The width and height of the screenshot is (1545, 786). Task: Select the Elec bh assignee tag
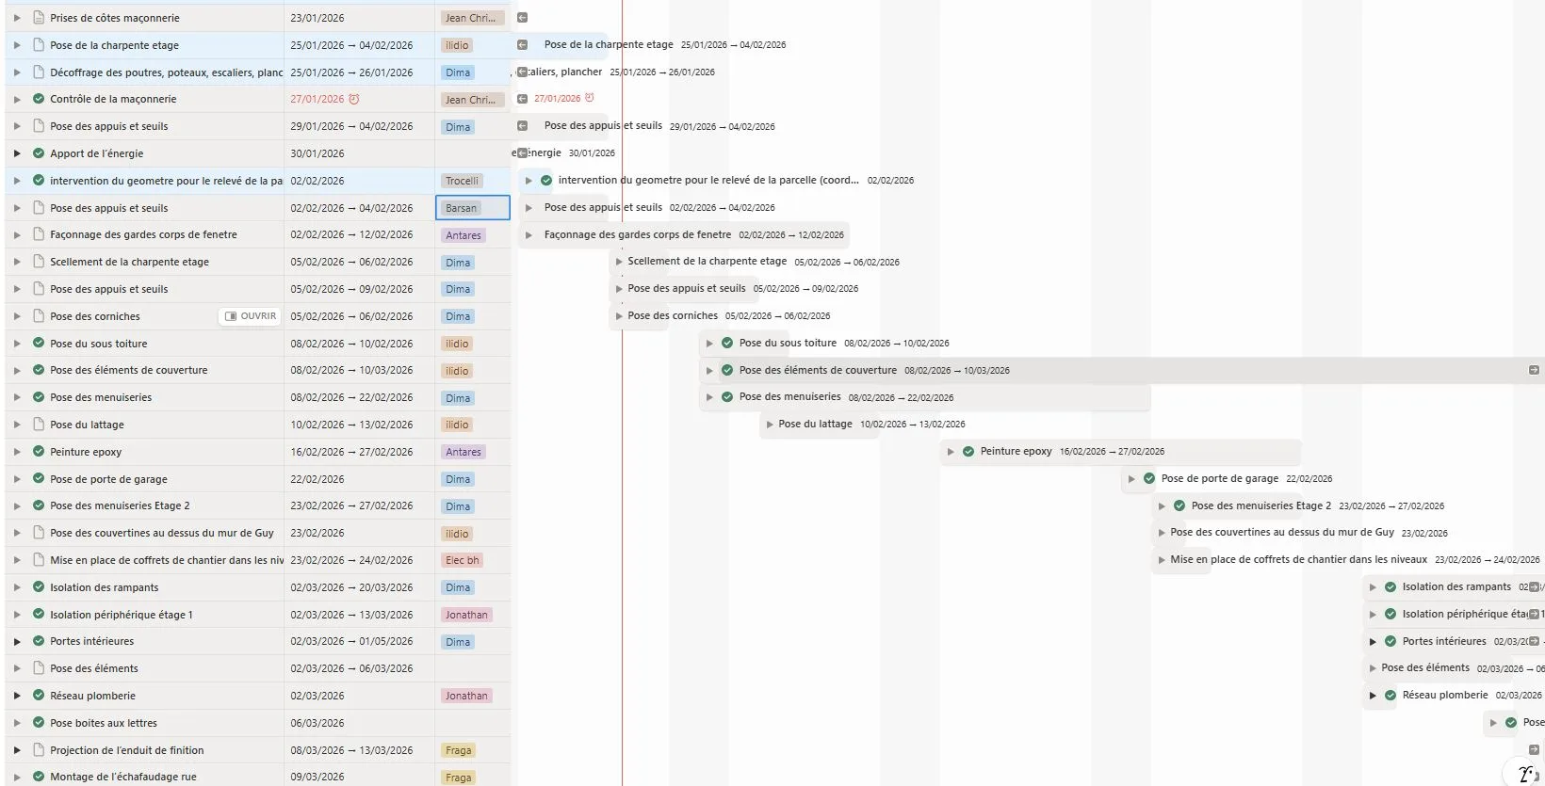click(463, 560)
